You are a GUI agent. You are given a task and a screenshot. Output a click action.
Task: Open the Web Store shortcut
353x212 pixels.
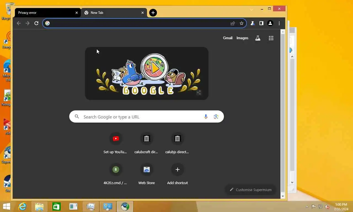coord(146,174)
